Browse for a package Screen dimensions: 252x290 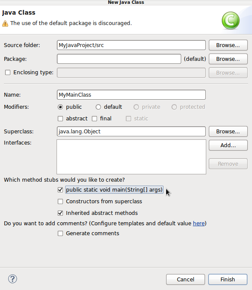(x=228, y=59)
